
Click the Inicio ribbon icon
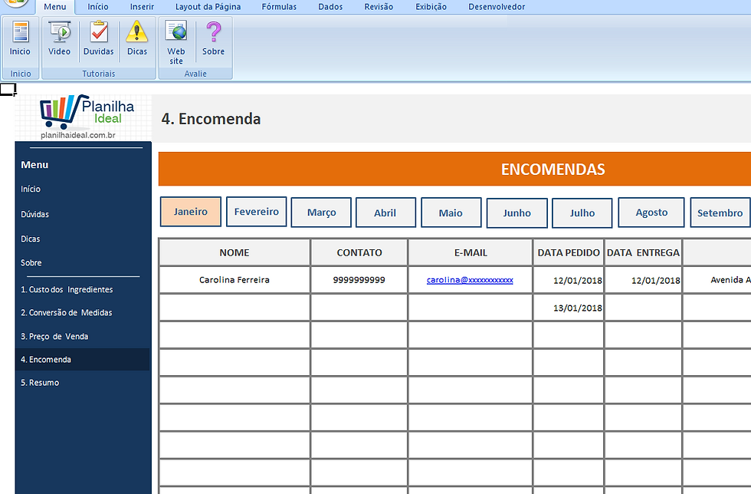[x=20, y=38]
